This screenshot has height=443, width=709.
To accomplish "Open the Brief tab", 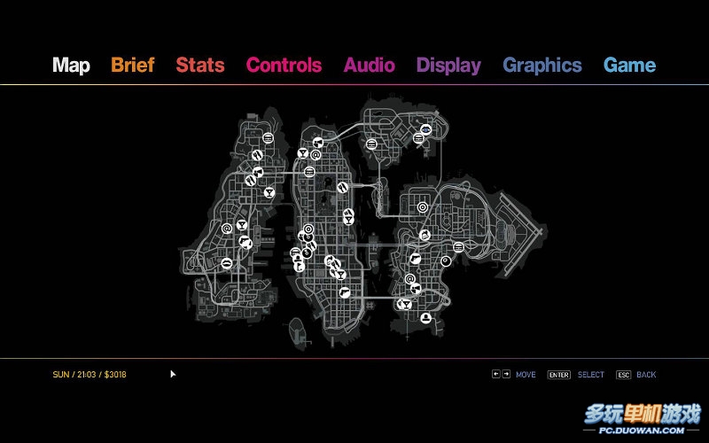I will point(132,65).
